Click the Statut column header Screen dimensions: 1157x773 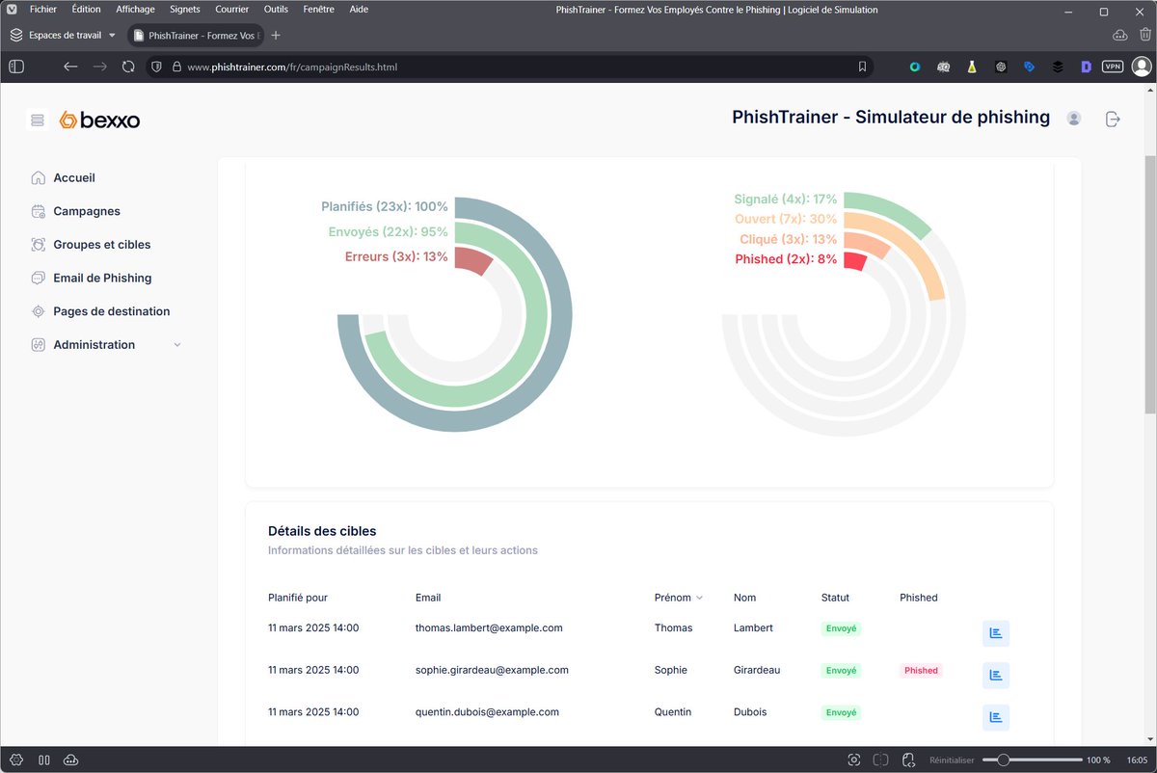835,598
